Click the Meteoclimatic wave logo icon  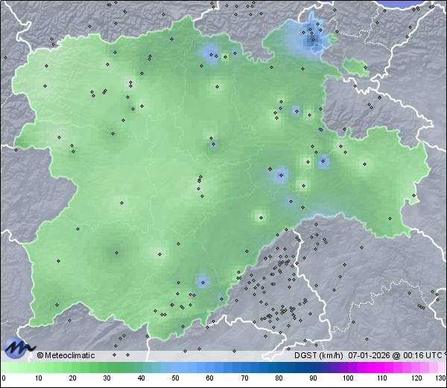[x=18, y=348]
